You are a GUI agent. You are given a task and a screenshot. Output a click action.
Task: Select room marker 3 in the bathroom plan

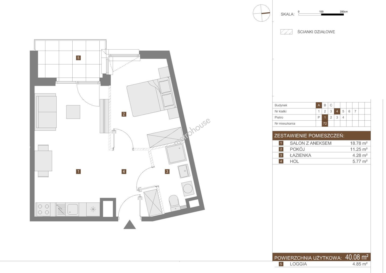click(x=167, y=172)
